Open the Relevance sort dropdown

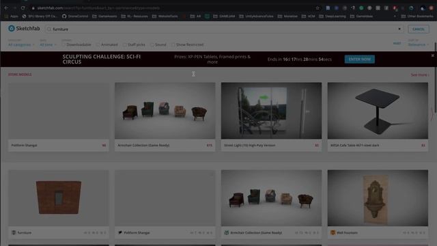[x=419, y=44]
